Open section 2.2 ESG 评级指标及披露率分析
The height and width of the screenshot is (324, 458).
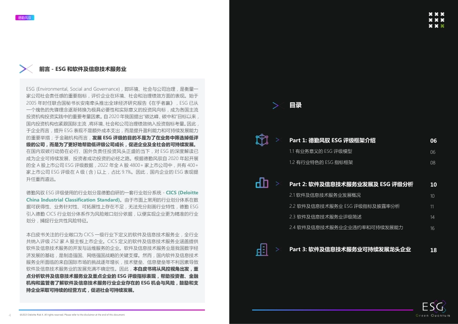pos(344,206)
